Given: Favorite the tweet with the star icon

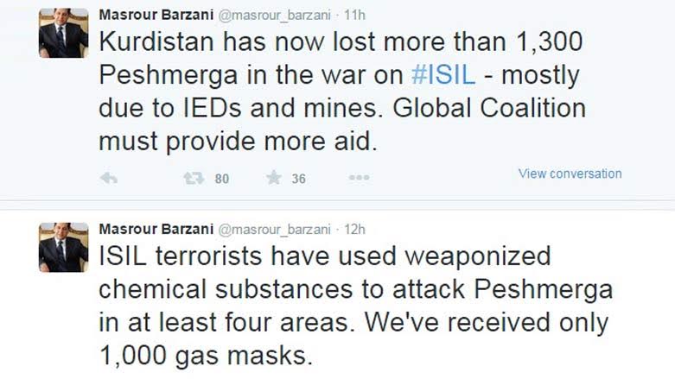Looking at the screenshot, I should 273,178.
